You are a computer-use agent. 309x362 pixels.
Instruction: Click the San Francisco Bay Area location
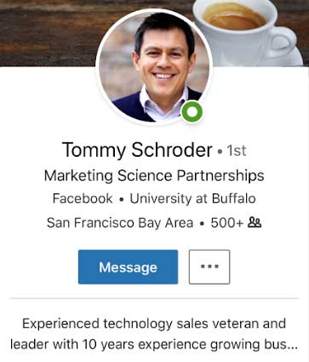coord(120,223)
